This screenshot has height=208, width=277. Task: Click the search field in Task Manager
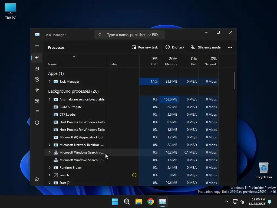(x=130, y=35)
